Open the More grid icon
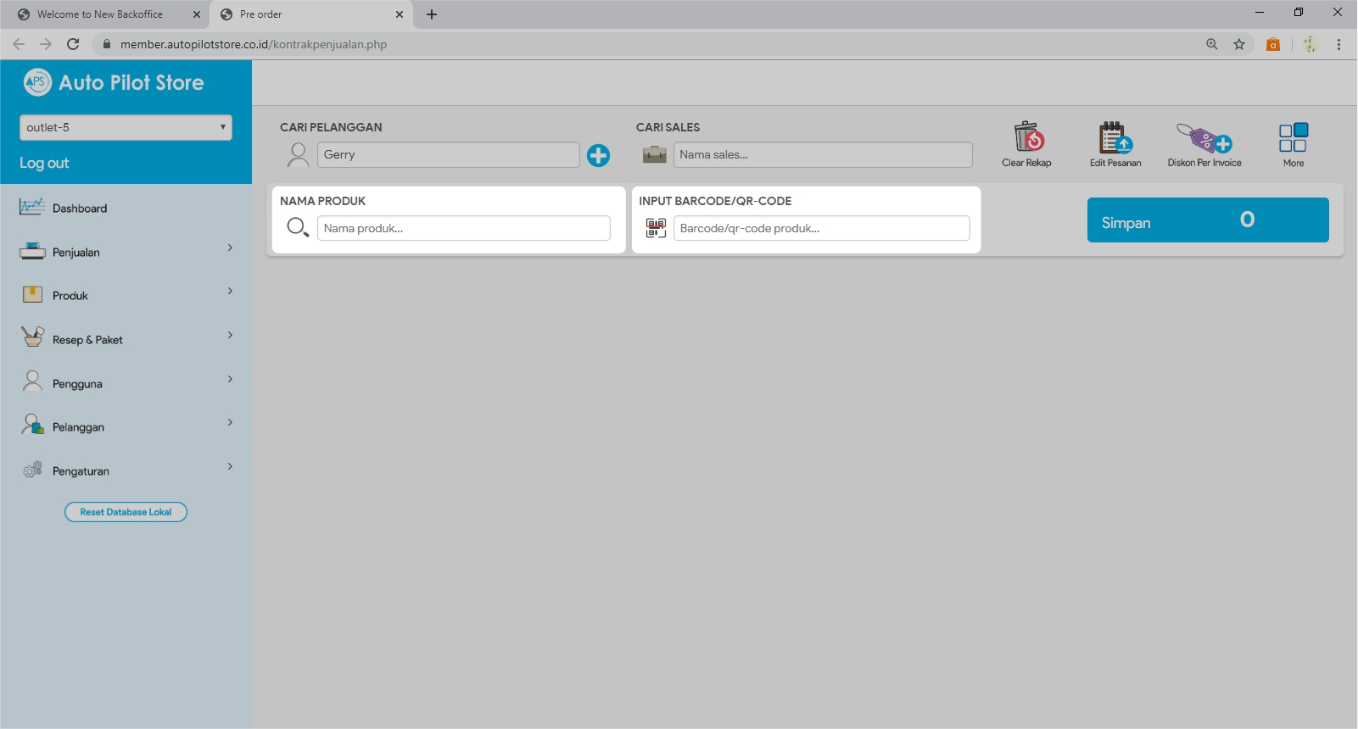Image resolution: width=1358 pixels, height=729 pixels. (x=1293, y=137)
